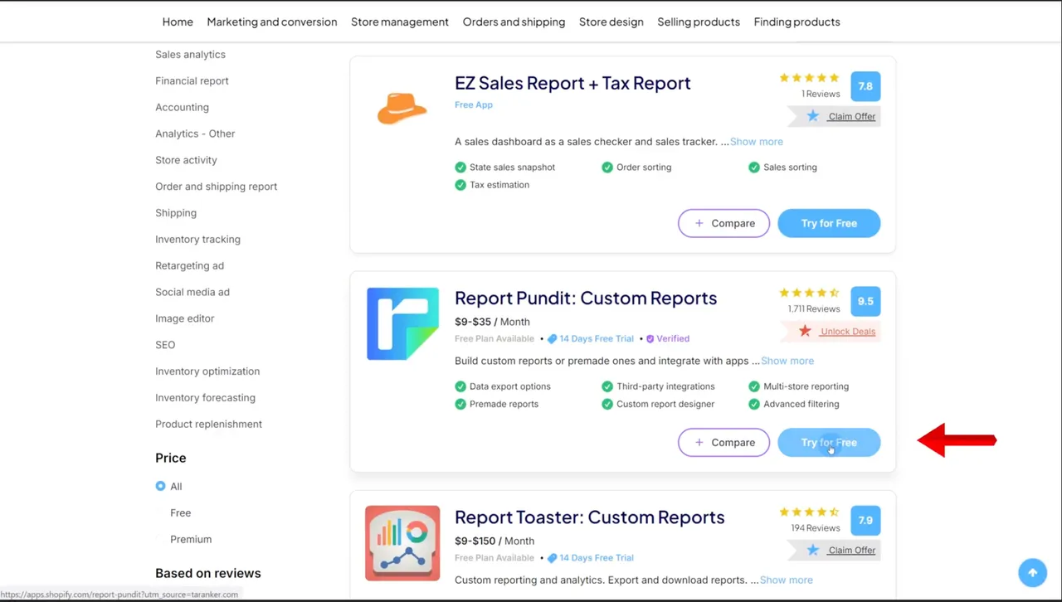Image resolution: width=1062 pixels, height=602 pixels.
Task: Filter by Retargeting ad category
Action: point(189,265)
